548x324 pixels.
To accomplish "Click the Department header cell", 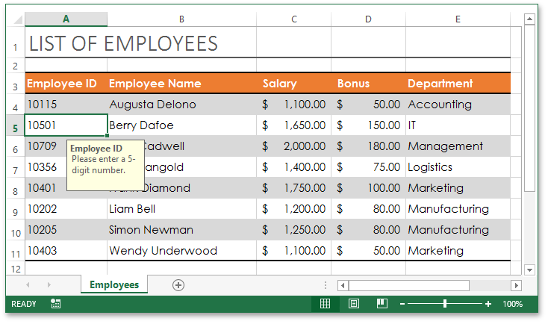I will [458, 83].
